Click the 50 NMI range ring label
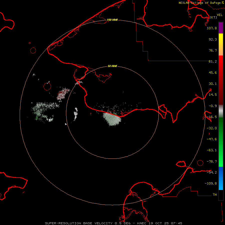This screenshot has width=225, height=225. tap(112, 66)
